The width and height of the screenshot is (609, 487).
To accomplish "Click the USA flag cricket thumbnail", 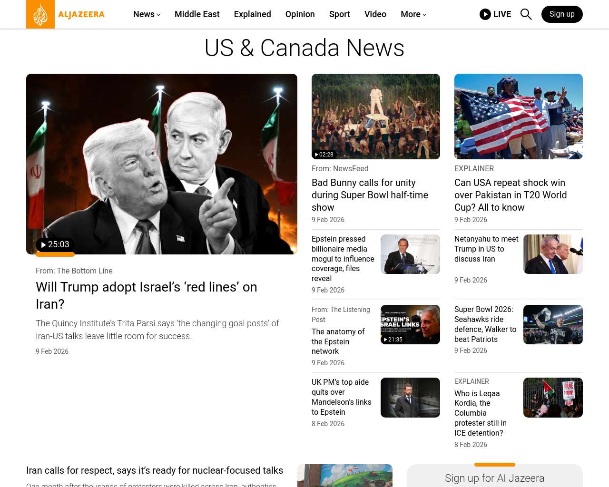I will 518,117.
